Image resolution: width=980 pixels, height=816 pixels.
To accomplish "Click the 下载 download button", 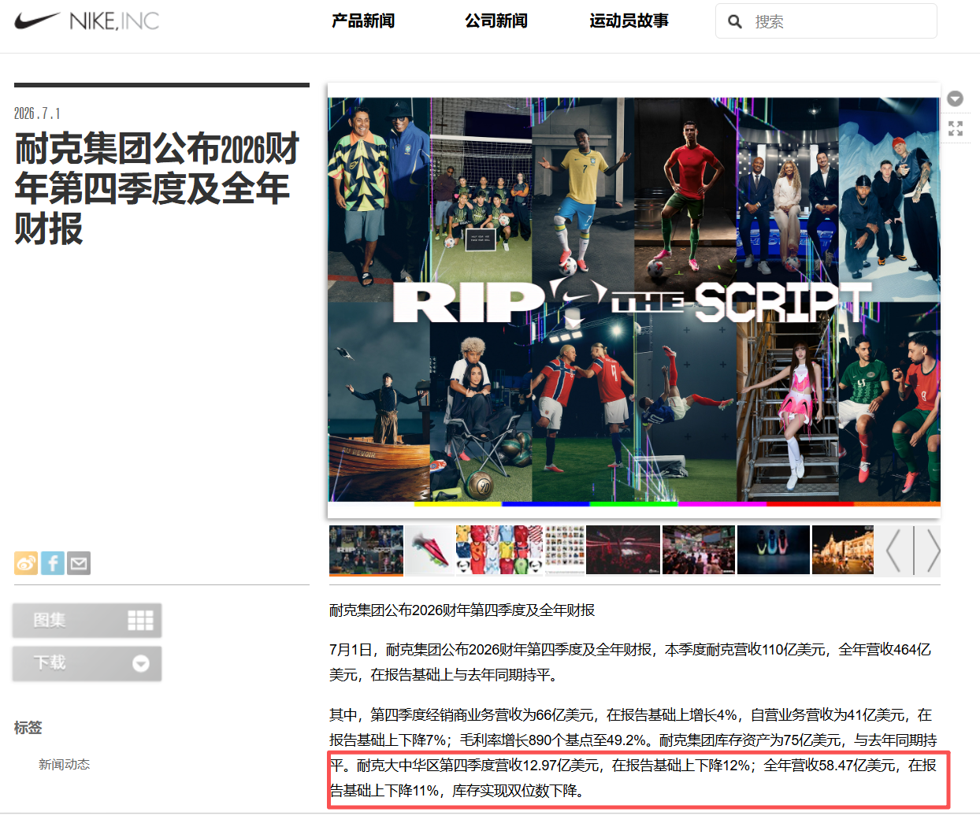I will [87, 663].
